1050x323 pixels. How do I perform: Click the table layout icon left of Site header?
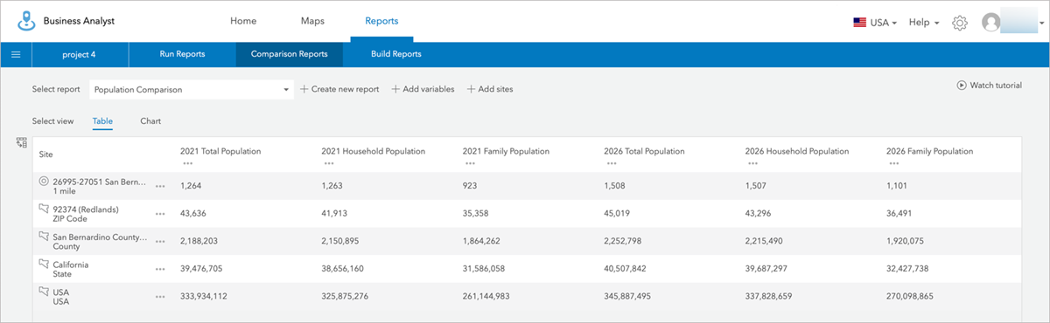(22, 142)
